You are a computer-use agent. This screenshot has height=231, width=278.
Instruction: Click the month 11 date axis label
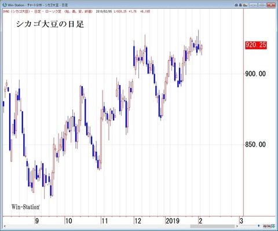(x=105, y=221)
